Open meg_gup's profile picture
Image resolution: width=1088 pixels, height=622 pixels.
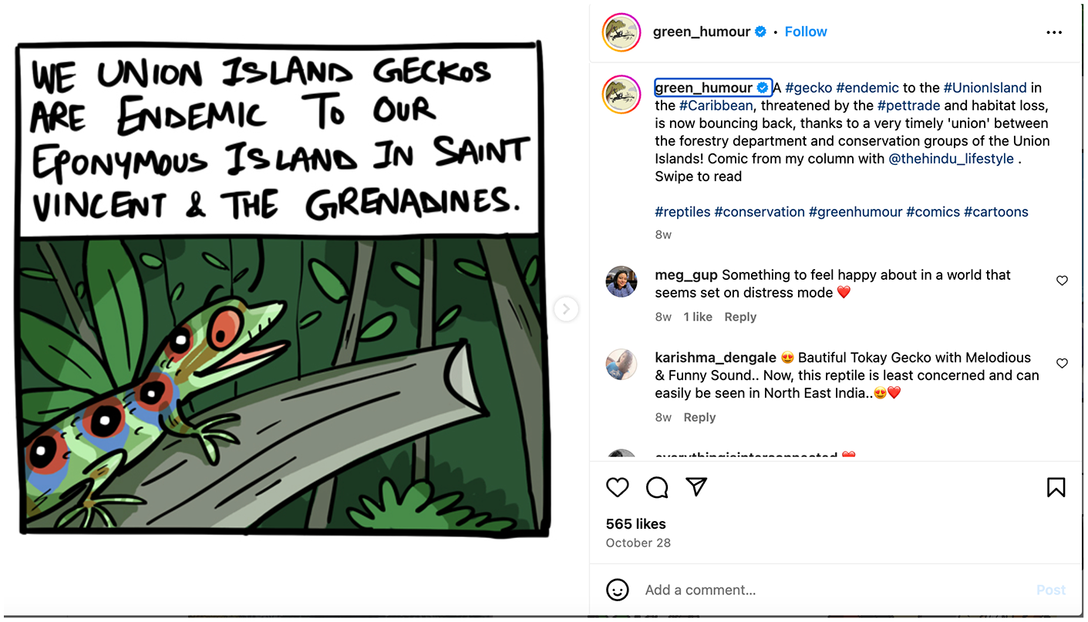621,282
